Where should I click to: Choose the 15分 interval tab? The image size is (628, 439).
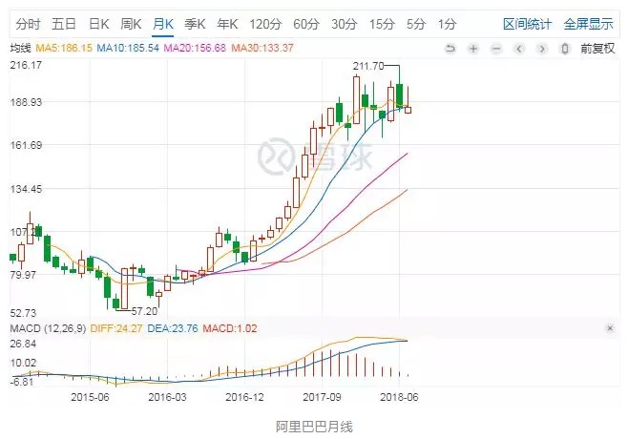click(x=382, y=25)
